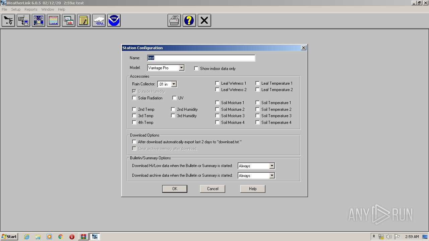
Task: Click the taskbar clock showing 2:59 AM
Action: point(412,237)
